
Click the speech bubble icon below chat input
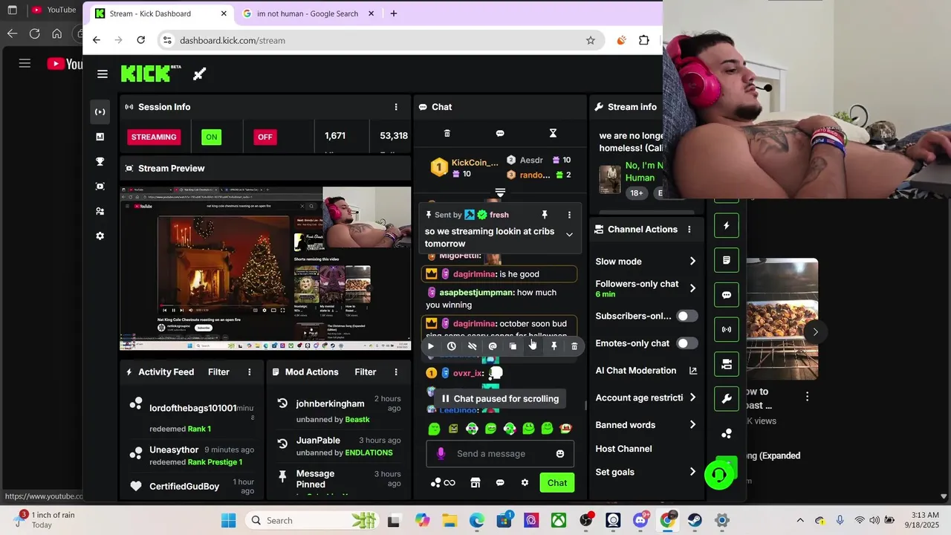click(x=500, y=483)
